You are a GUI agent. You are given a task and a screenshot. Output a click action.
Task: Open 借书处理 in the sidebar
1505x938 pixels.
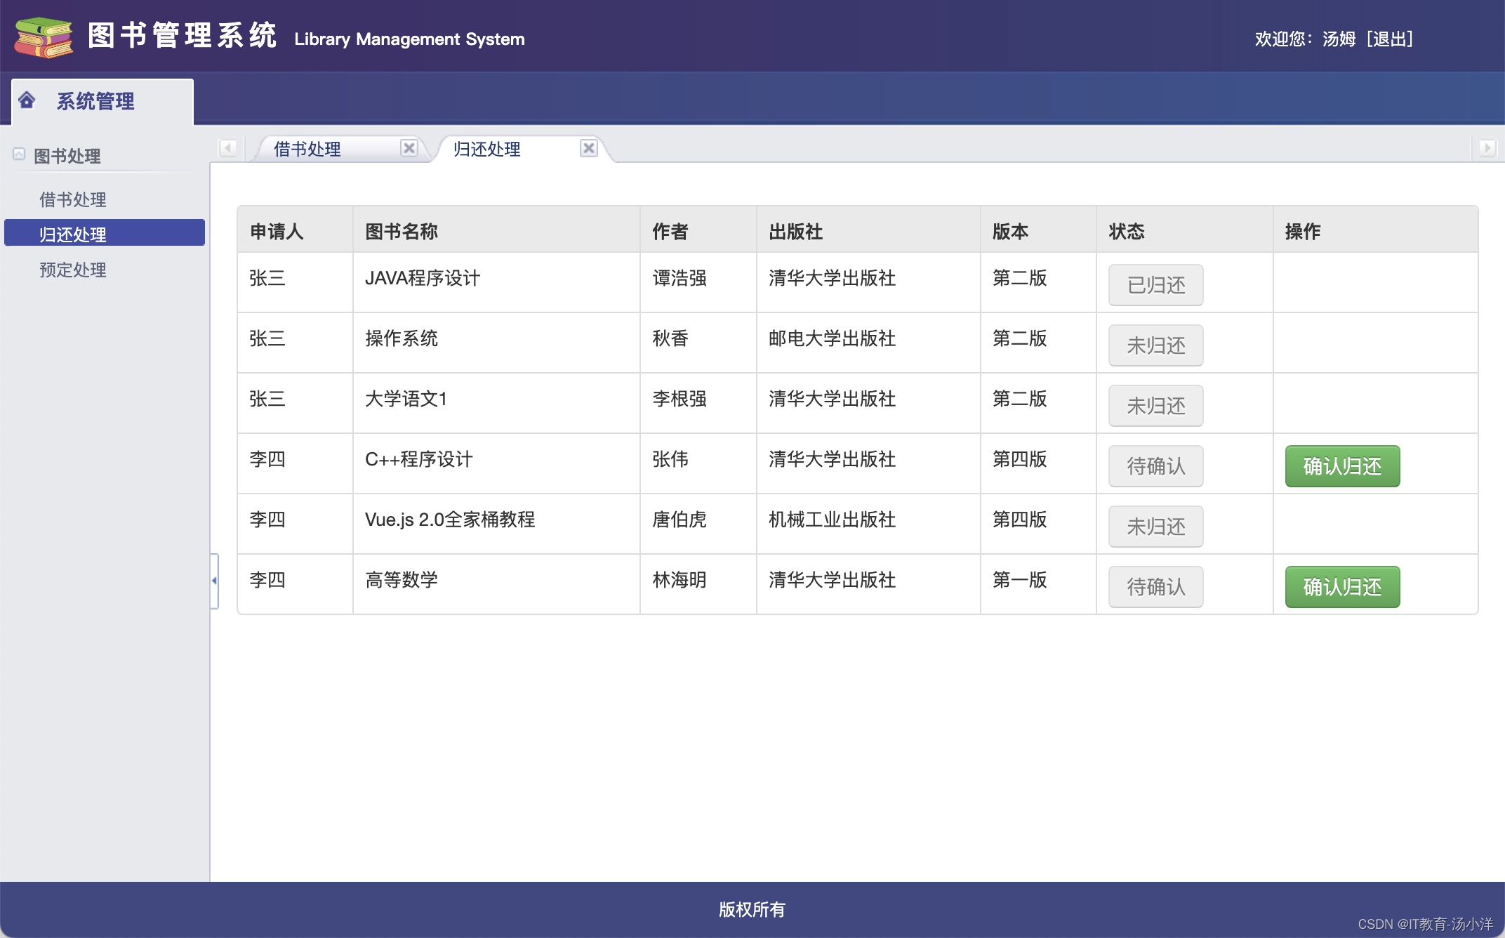73,199
